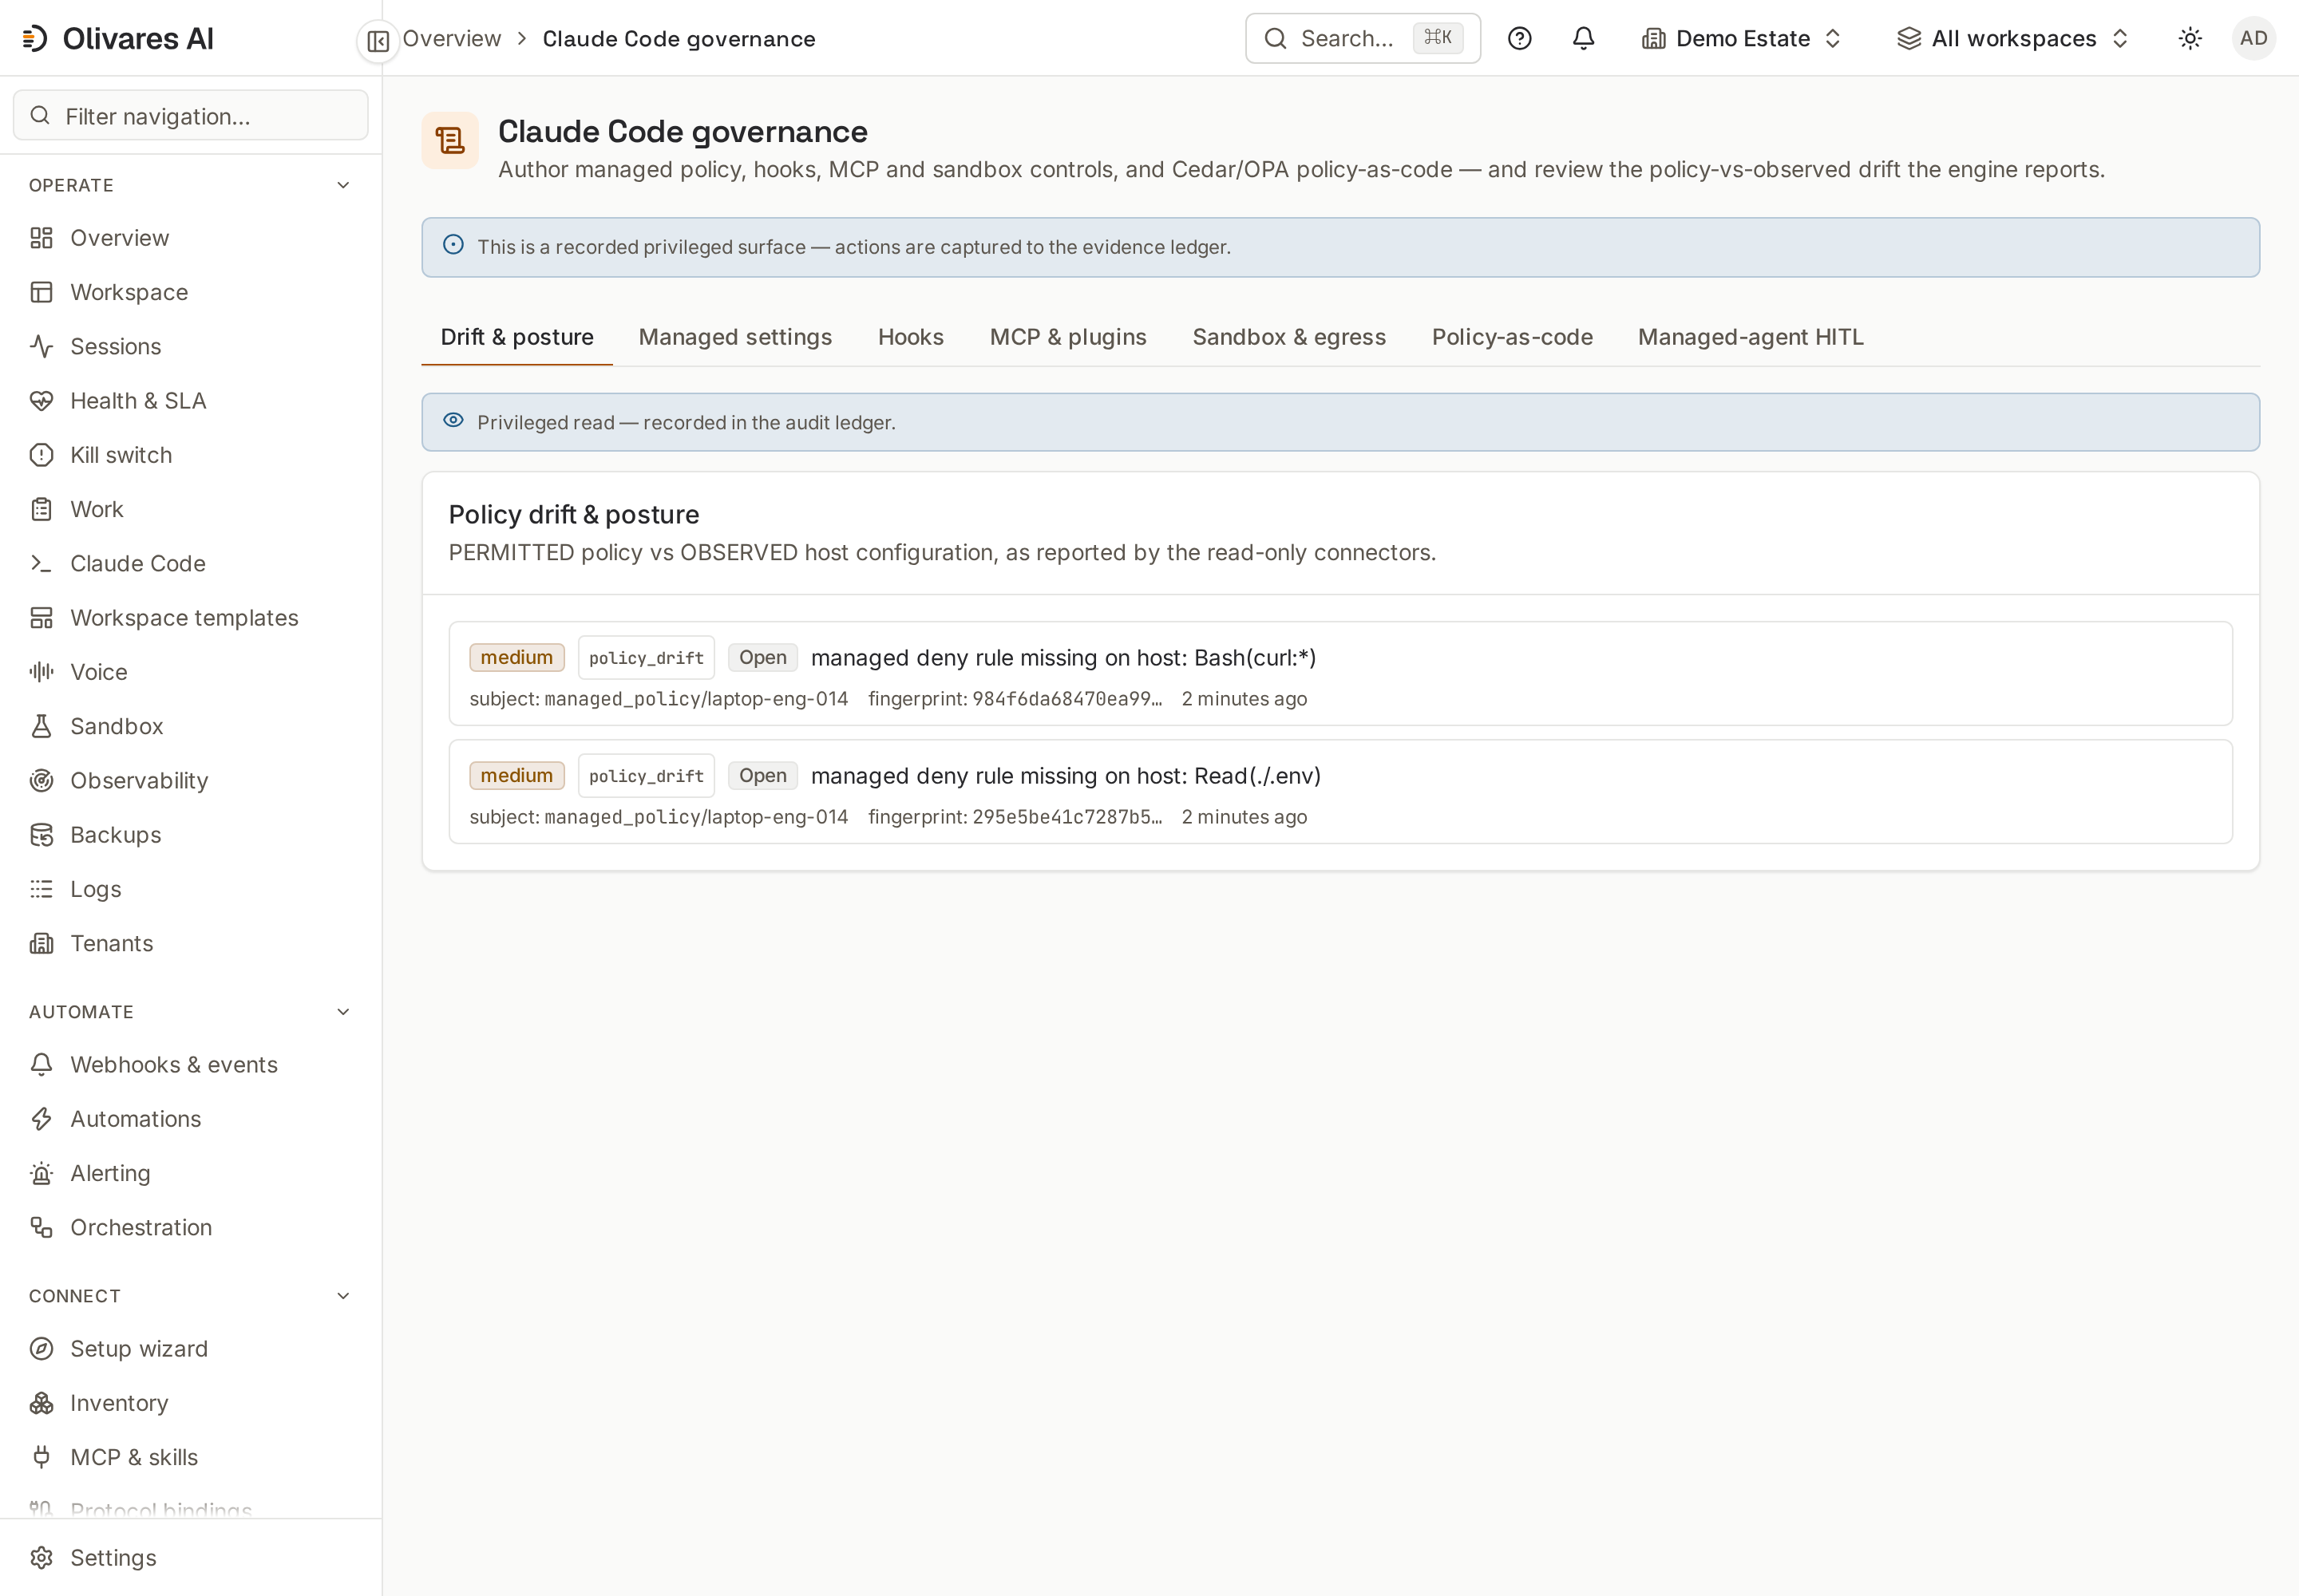Viewport: 2299px width, 1596px height.
Task: Click the Search box in top bar
Action: [x=1363, y=39]
